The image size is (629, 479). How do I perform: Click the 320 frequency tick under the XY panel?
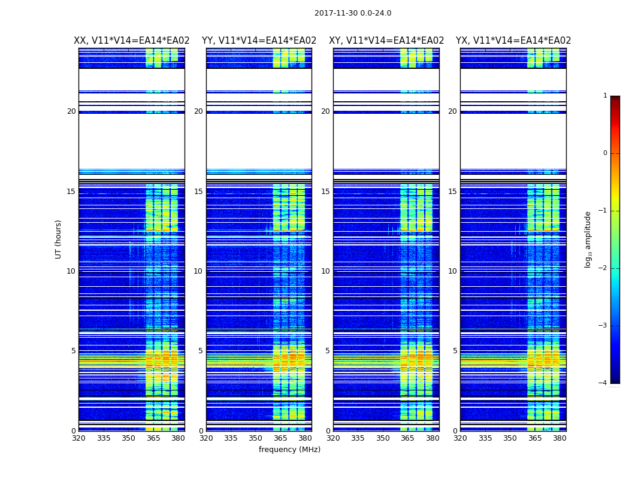point(333,438)
